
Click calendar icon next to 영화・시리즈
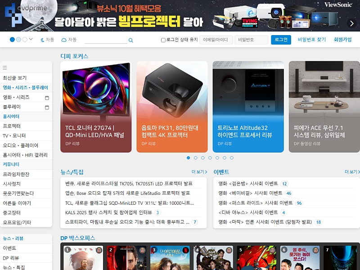(x=47, y=98)
